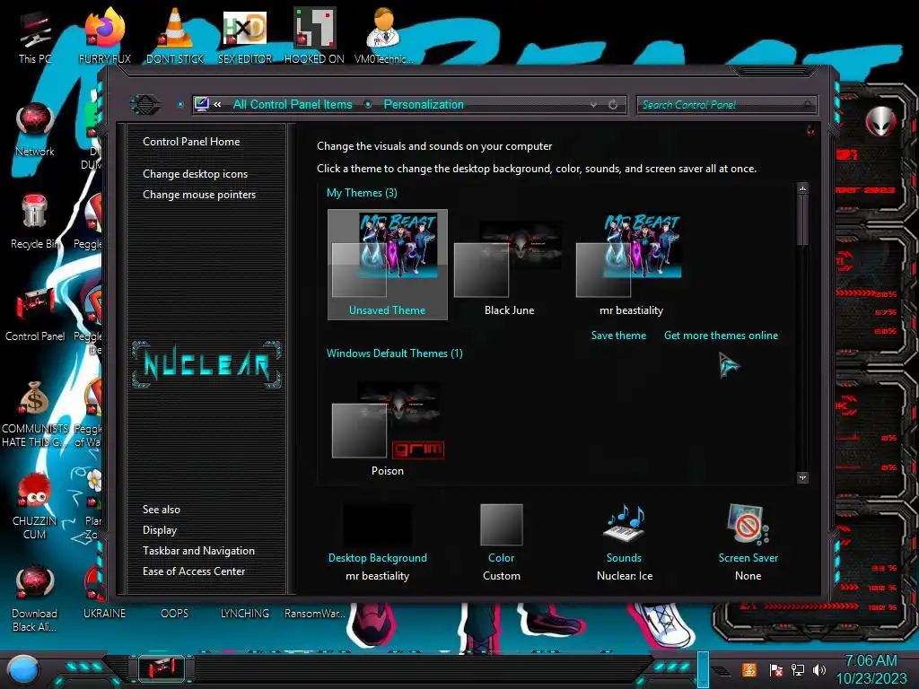Select the mr beastiality theme

pyautogui.click(x=631, y=265)
